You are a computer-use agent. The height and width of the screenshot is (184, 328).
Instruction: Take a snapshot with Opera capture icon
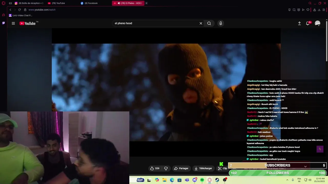(294, 10)
